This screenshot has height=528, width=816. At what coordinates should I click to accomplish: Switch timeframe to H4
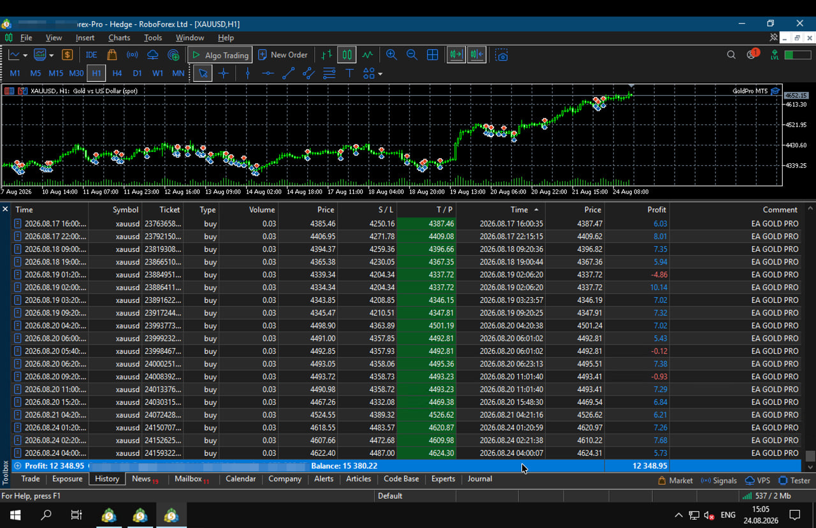point(117,73)
